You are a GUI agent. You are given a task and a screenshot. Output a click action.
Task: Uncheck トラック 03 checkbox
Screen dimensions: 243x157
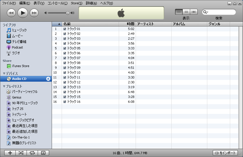(x=65, y=39)
